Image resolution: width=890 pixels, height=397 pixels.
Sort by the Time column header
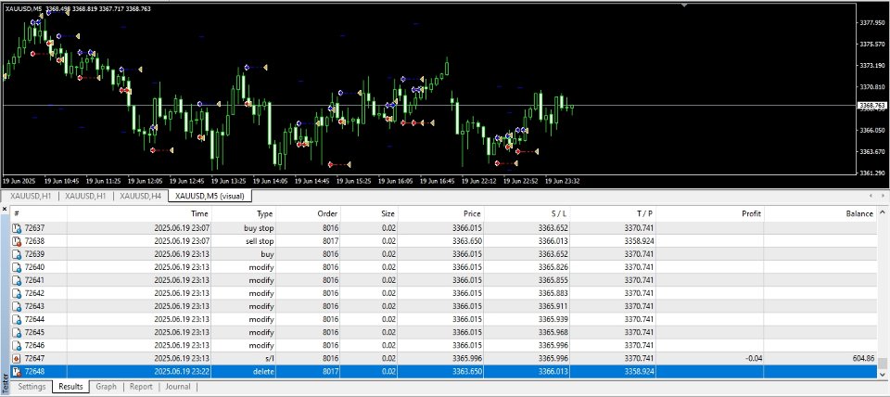point(140,214)
